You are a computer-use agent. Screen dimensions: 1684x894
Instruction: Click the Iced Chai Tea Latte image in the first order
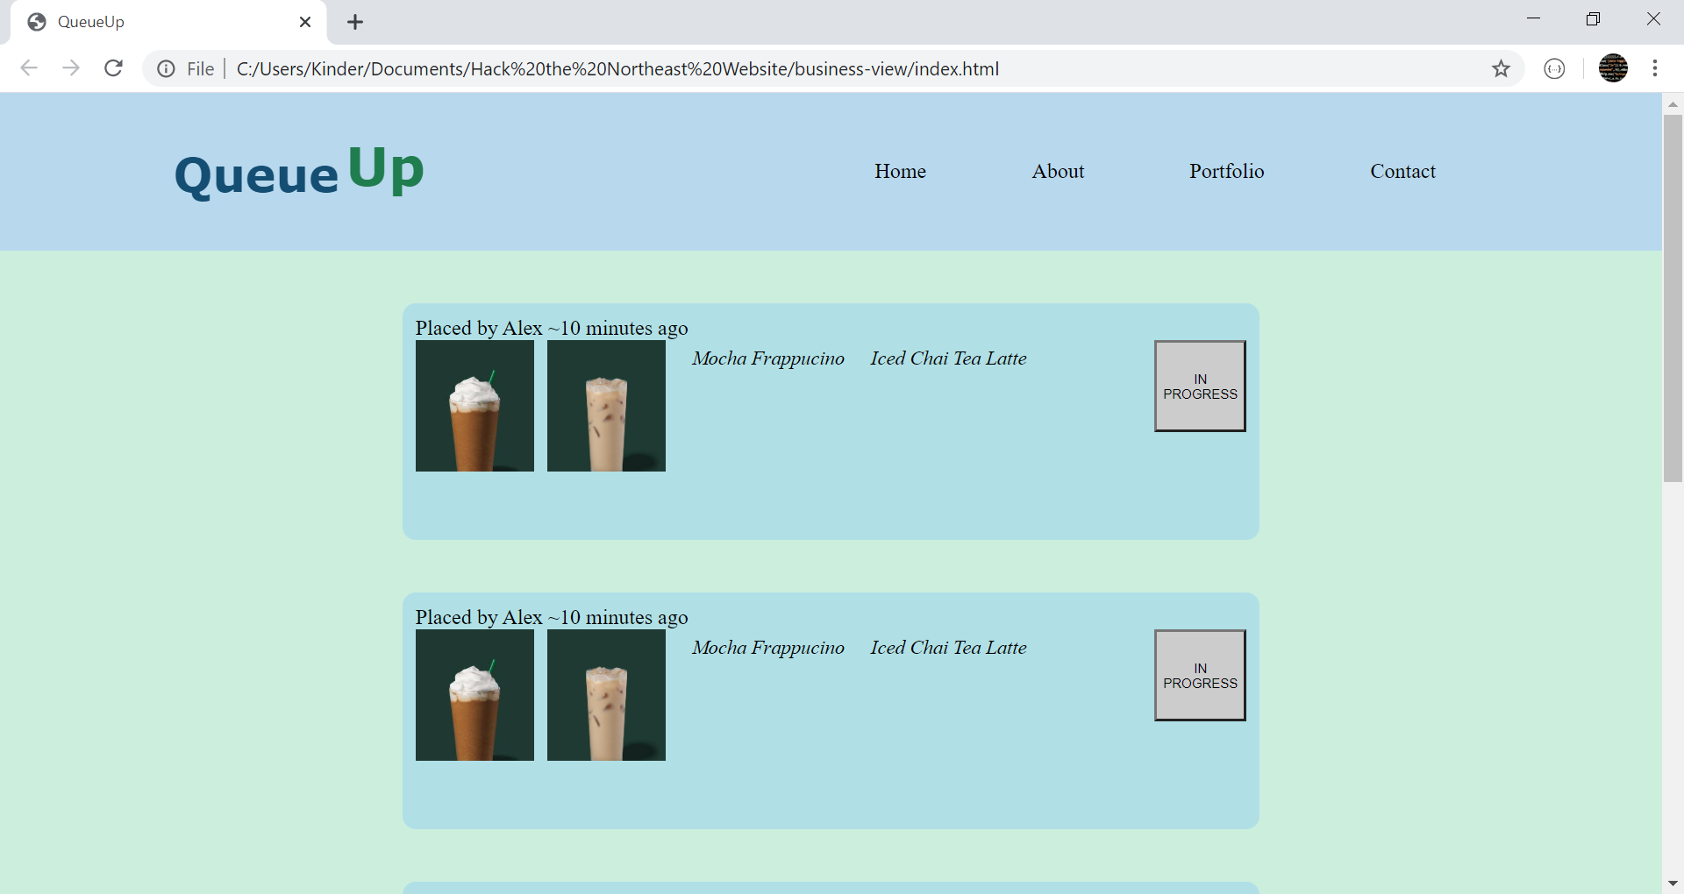coord(606,406)
